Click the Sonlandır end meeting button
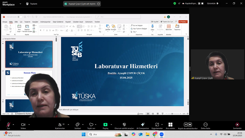245x138 pixels. click(237, 125)
